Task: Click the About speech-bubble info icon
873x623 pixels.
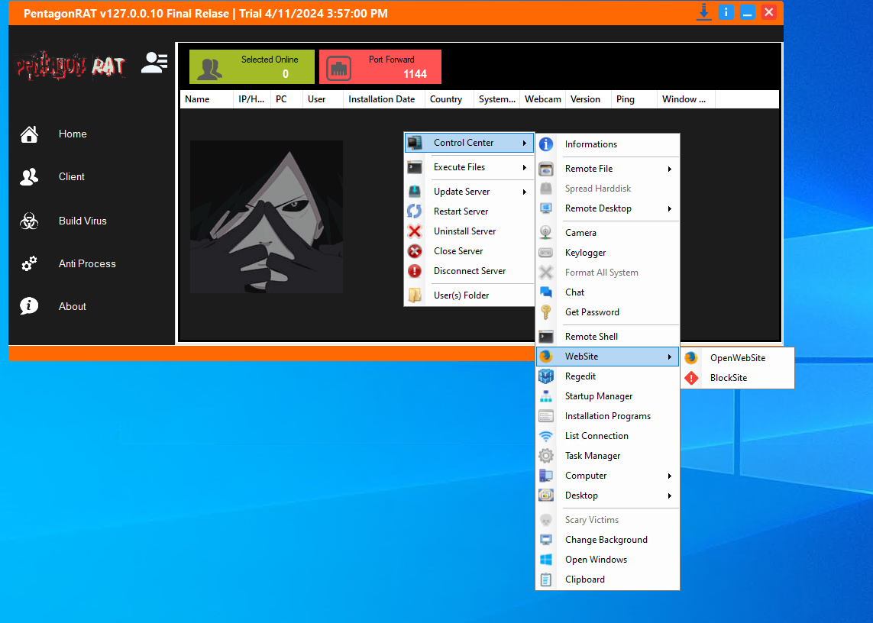Action: [29, 307]
